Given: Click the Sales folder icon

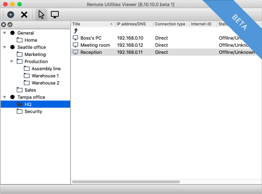Looking at the screenshot, I should click(x=20, y=90).
